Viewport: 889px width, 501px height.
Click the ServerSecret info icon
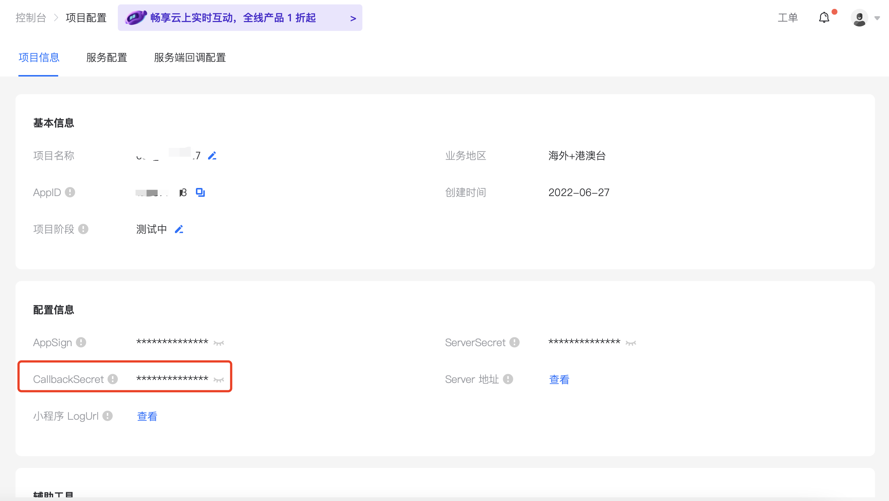514,342
